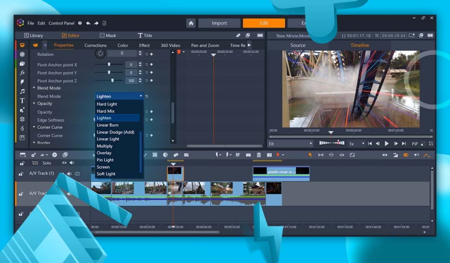The height and width of the screenshot is (263, 450).
Task: Collapse the Blend Mode section
Action: pyautogui.click(x=34, y=88)
